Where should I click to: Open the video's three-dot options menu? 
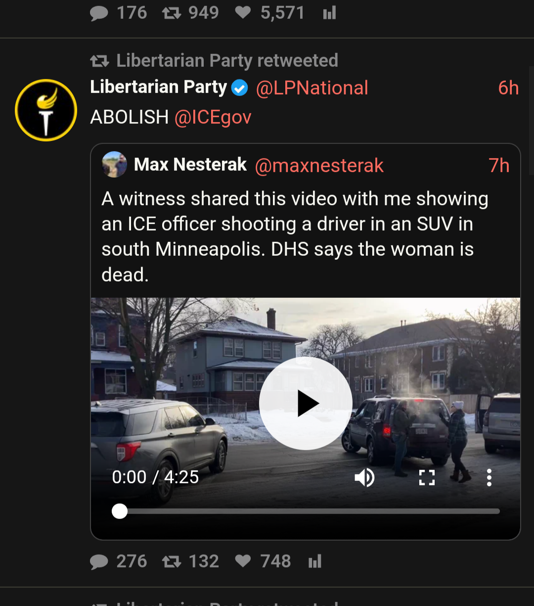(x=489, y=477)
